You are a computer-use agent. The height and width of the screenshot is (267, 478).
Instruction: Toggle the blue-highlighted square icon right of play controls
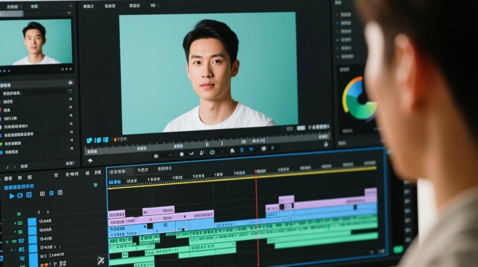click(x=51, y=193)
